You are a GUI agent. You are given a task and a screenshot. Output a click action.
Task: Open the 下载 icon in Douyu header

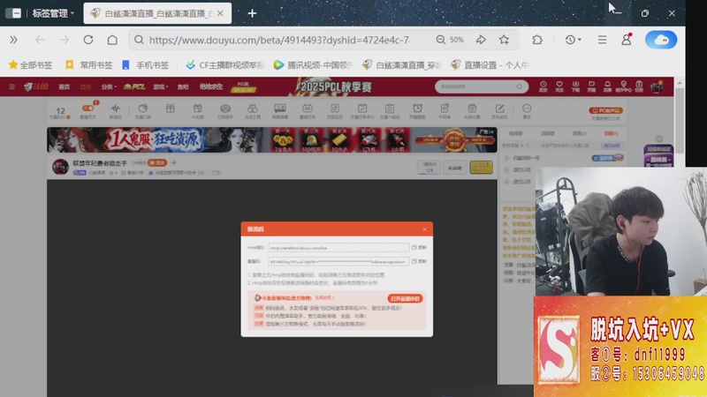[575, 86]
